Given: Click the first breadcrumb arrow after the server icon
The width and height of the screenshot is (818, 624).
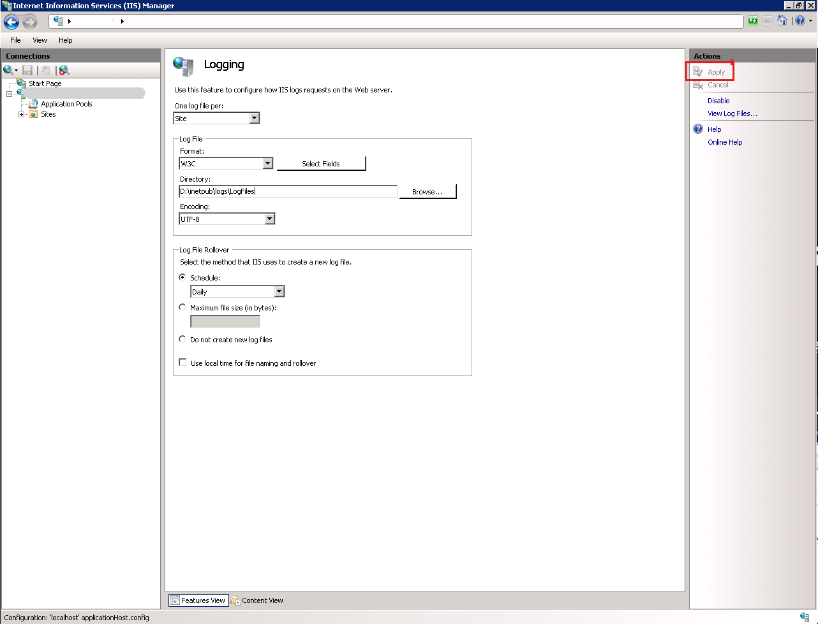Looking at the screenshot, I should 69,22.
